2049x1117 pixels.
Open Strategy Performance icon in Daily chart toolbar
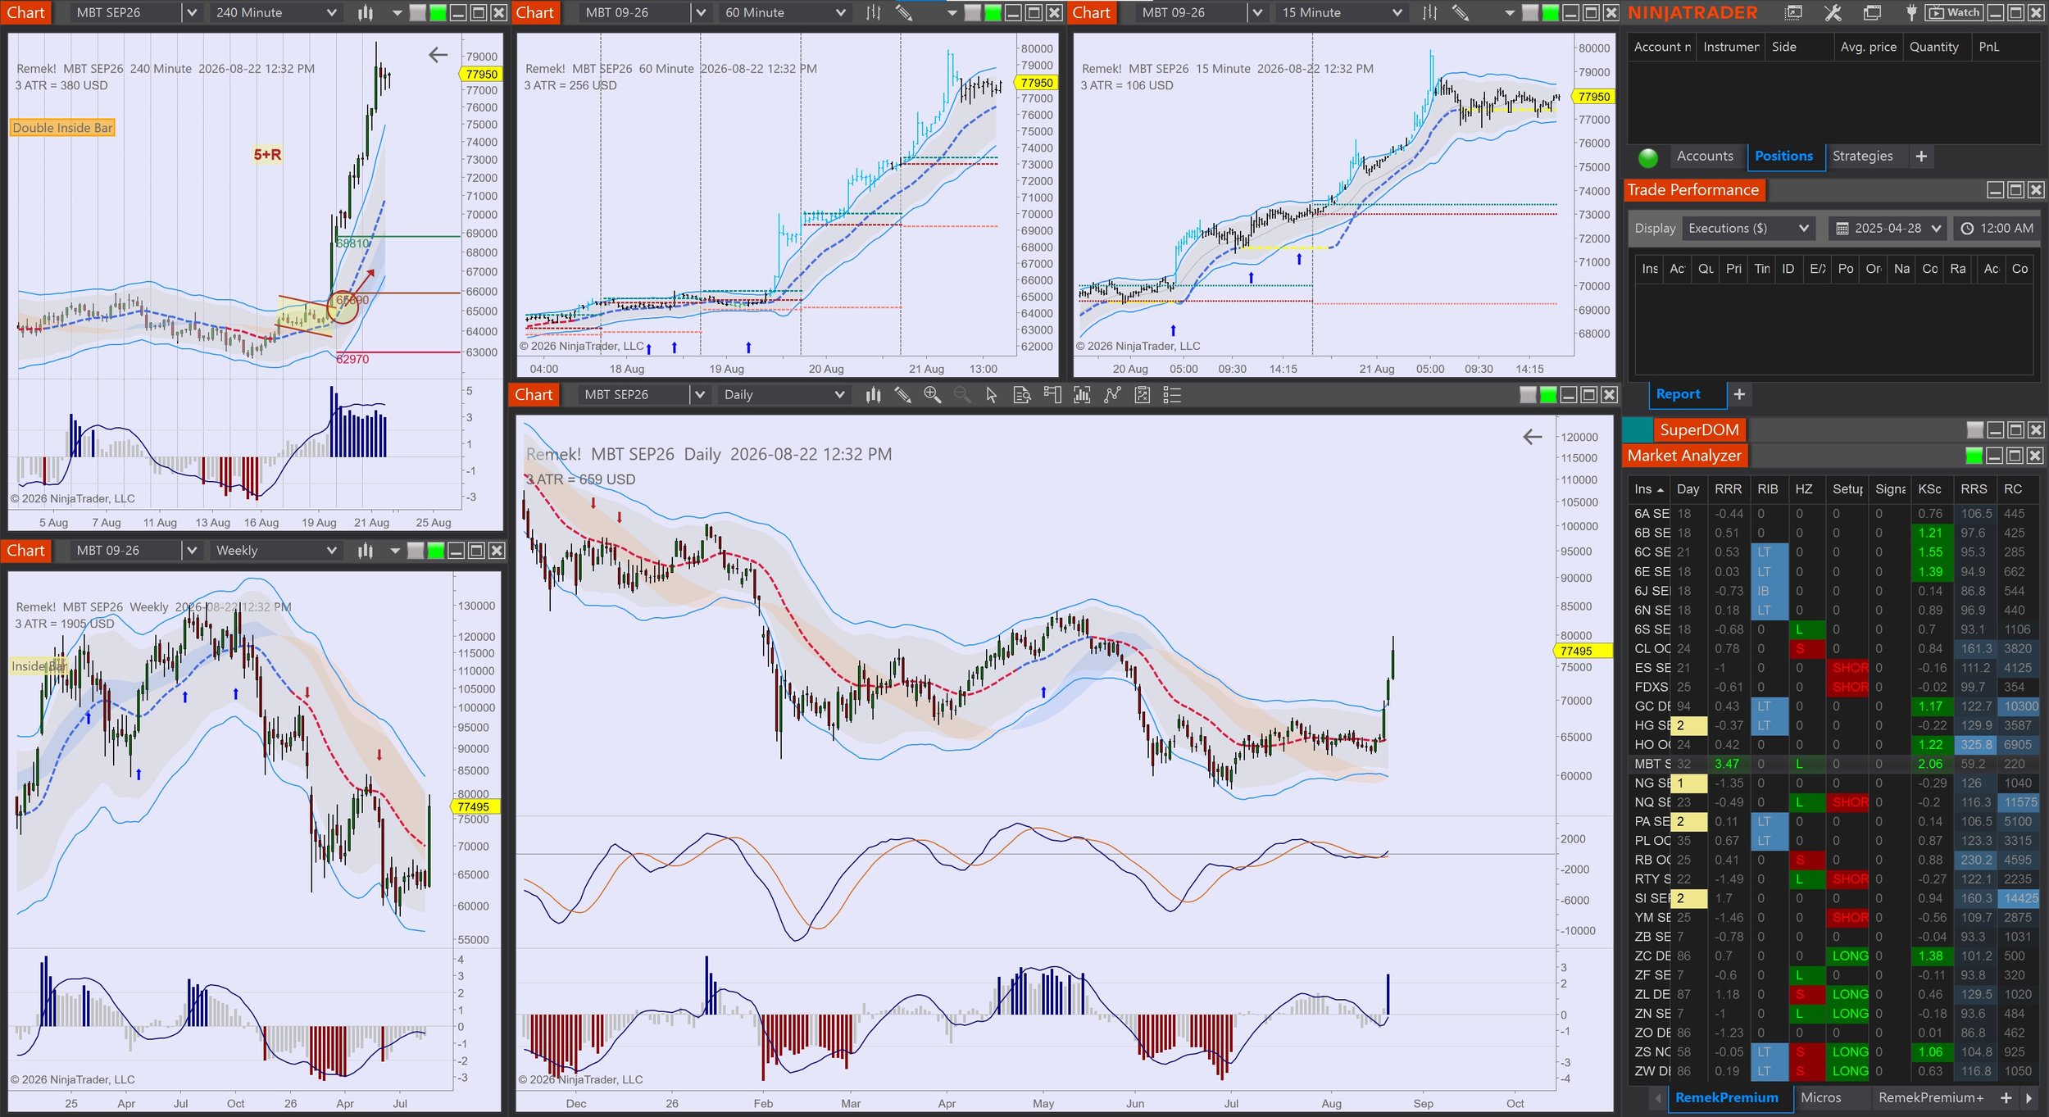pos(1142,395)
